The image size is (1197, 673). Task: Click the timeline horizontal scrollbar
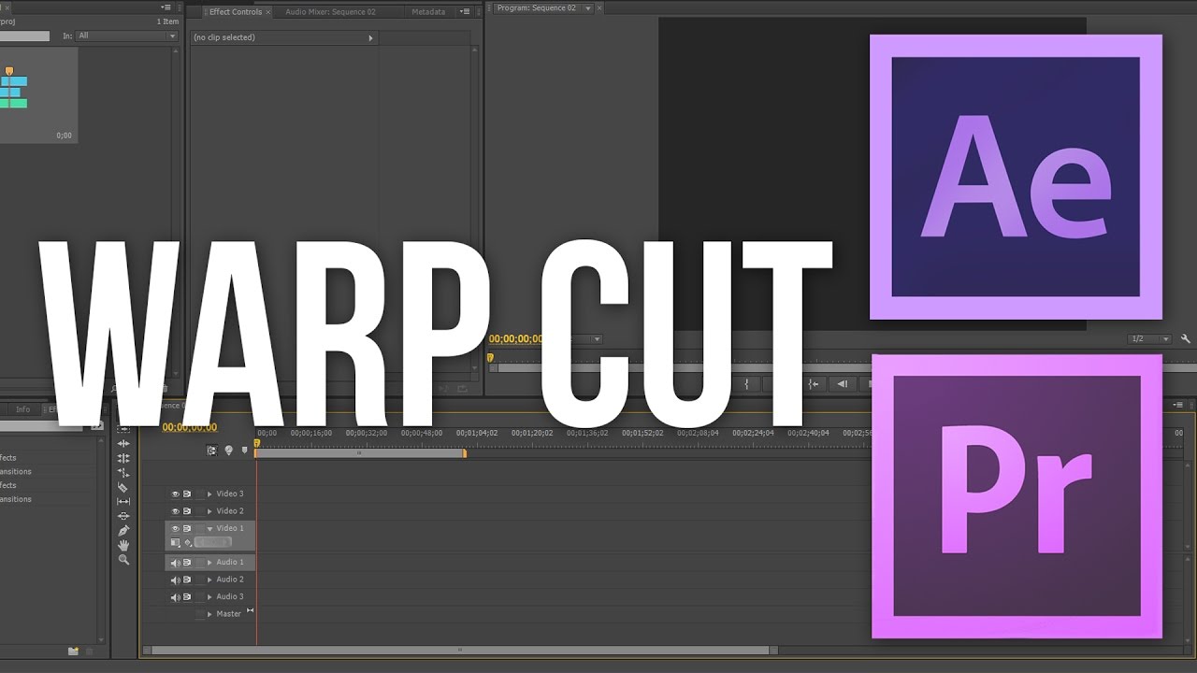point(459,650)
